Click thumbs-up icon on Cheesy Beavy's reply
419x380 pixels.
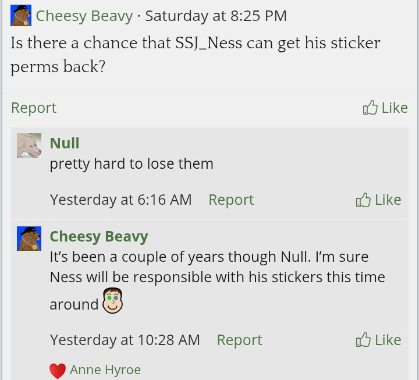[363, 340]
